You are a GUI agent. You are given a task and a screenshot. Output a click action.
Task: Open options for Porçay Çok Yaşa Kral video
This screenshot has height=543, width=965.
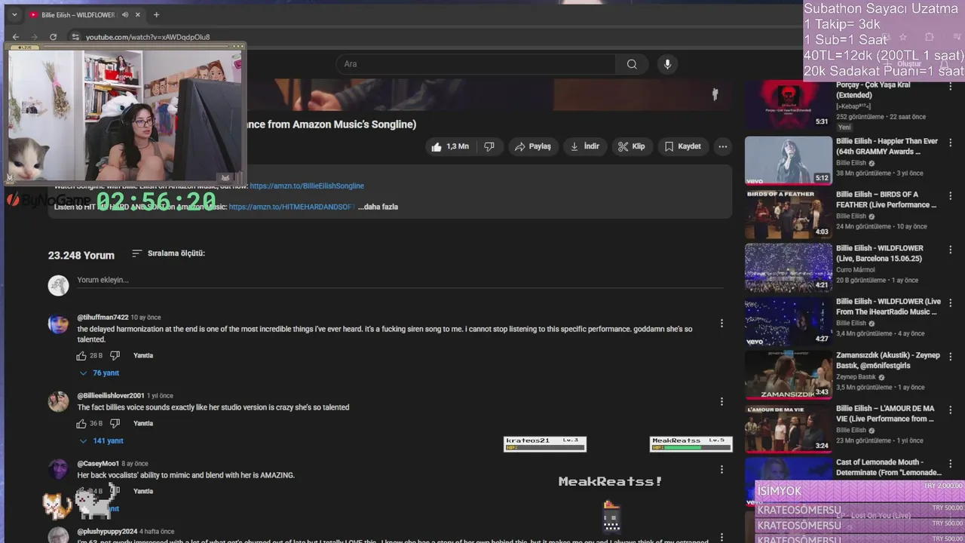pyautogui.click(x=951, y=88)
